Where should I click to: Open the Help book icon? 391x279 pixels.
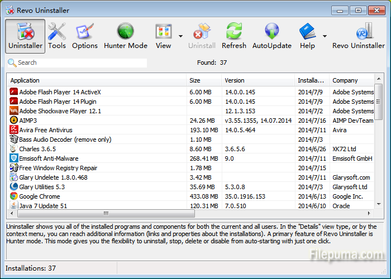307,36
